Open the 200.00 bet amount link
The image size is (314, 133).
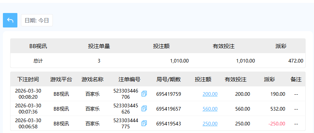210,94
